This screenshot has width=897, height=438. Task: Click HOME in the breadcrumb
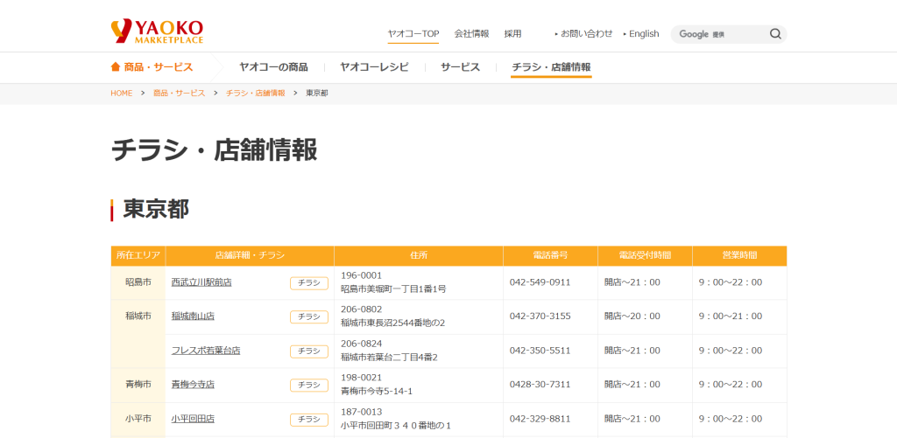pyautogui.click(x=122, y=93)
